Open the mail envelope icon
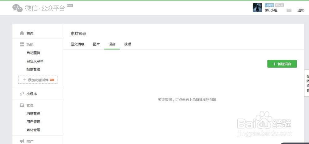This screenshot has height=144, width=309. (x=289, y=10)
